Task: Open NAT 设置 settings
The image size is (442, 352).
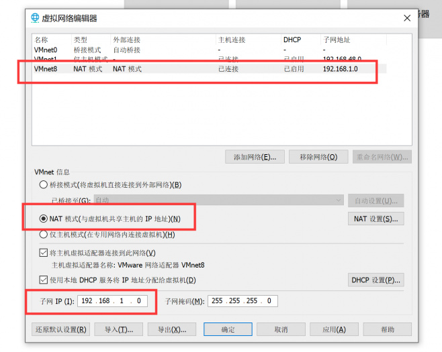Action: pos(375,219)
